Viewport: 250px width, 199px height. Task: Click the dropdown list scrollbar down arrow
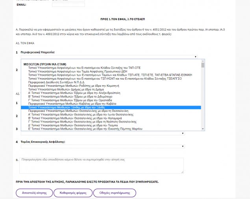pyautogui.click(x=203, y=129)
